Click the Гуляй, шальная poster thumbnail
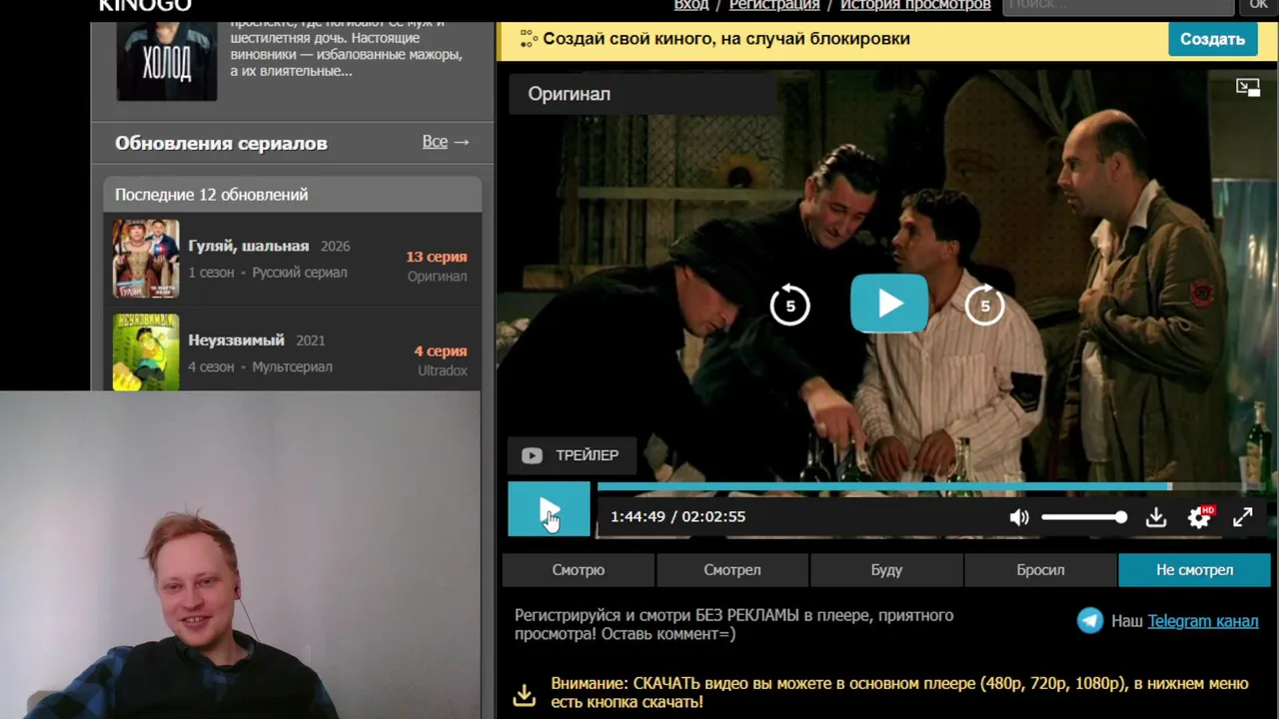Screen dimensions: 1279x719 pos(146,259)
